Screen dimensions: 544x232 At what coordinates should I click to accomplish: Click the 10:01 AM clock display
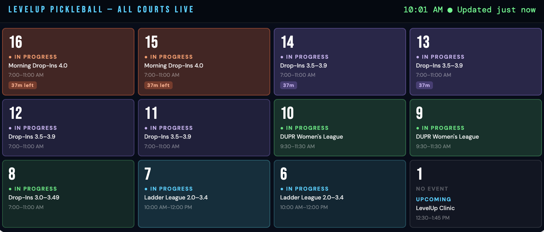pos(423,10)
